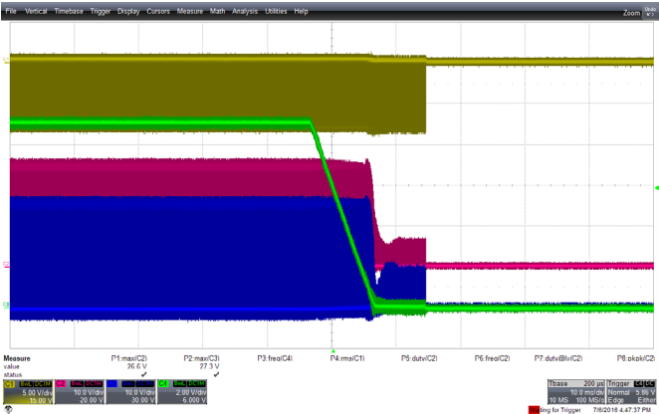Open the Cursors menu
Viewport: 659px width, 414px height.
coord(158,11)
